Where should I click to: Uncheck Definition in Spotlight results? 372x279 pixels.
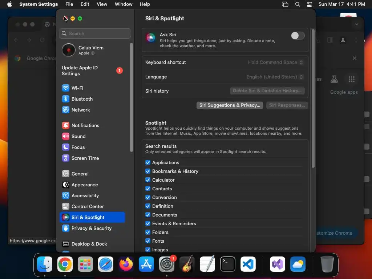(x=148, y=206)
